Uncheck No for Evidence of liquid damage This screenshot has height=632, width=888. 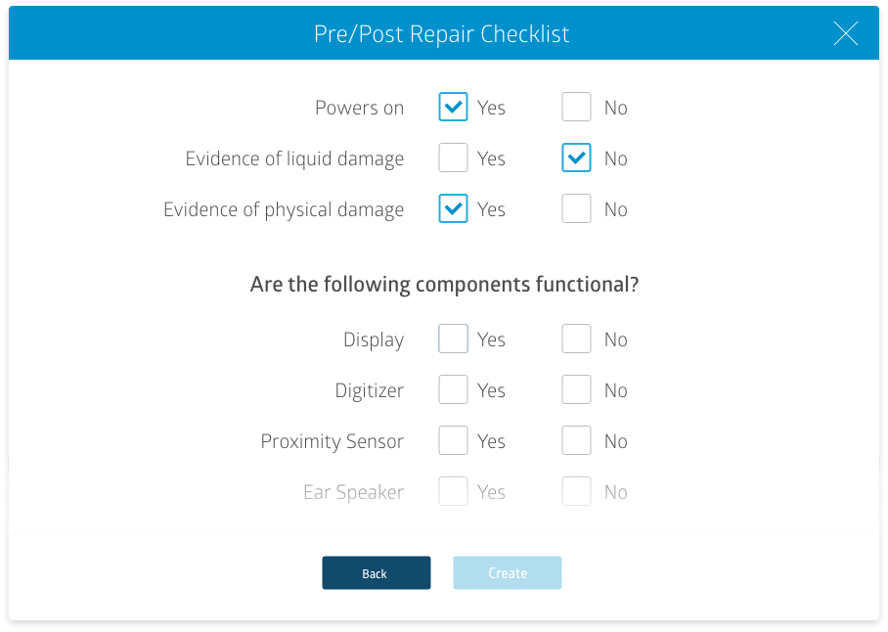tap(576, 158)
